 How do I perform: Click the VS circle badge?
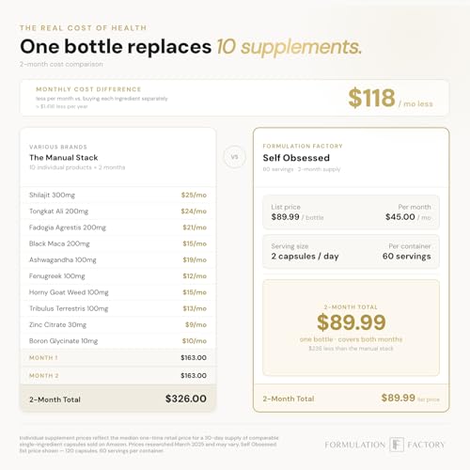(235, 157)
